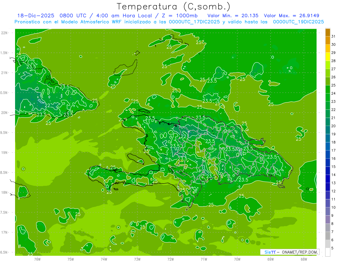Click the teal swatch between 19 and 20
Screen dimensions: 341x263
point(328,130)
